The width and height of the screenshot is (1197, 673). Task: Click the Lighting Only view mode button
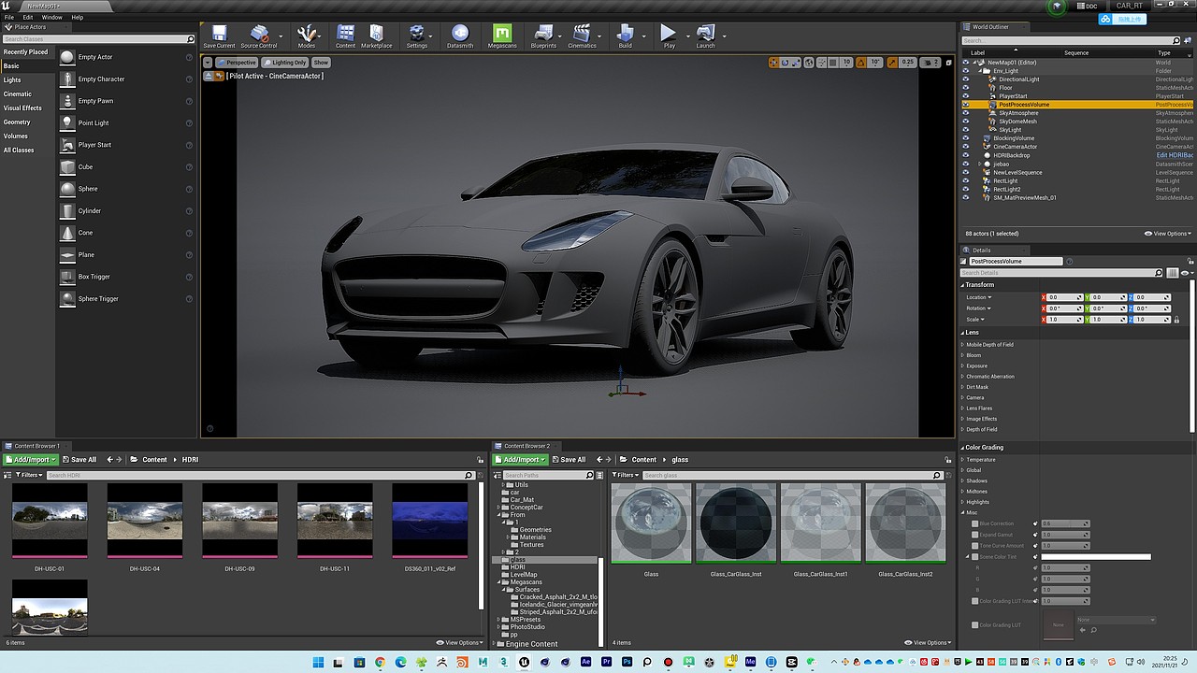click(285, 63)
